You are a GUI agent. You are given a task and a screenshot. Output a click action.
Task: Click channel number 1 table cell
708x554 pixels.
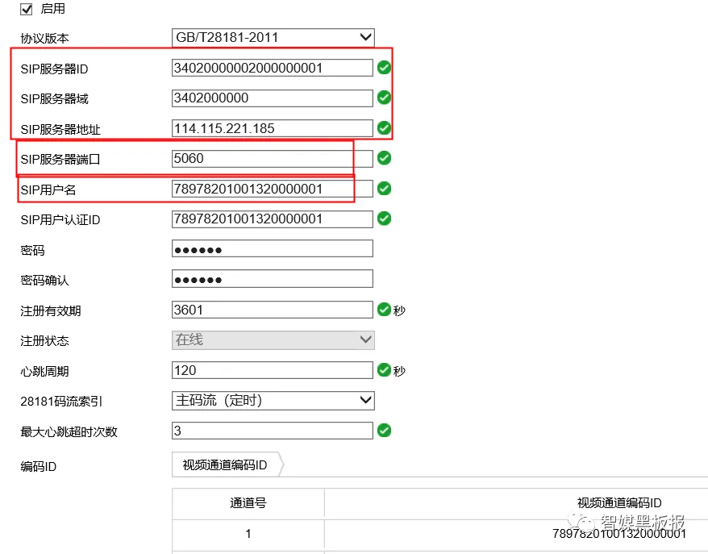[248, 534]
